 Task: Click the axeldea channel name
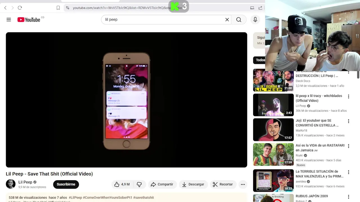[301, 182]
